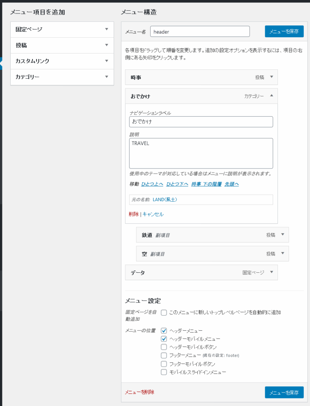The height and width of the screenshot is (406, 310).
Task: Expand the データ menu item arrow
Action: pos(272,272)
